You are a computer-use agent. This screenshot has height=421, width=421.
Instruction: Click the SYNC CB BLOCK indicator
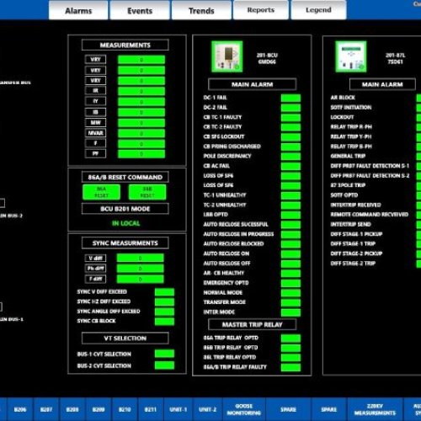[164, 322]
